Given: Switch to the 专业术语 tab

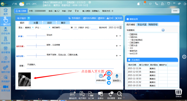Looking at the screenshot, I should 142,25.
